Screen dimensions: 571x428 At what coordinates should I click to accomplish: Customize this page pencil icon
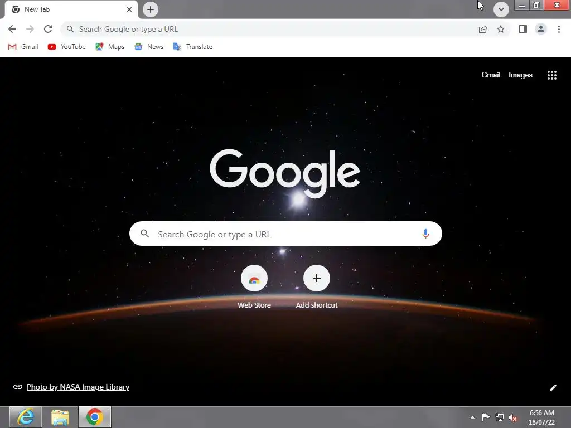coord(553,388)
